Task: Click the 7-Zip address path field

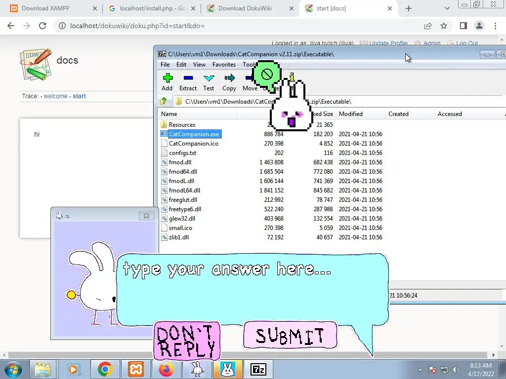Action: [x=339, y=102]
